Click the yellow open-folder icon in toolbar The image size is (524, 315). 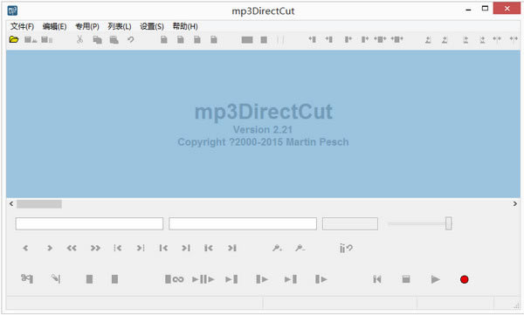point(14,39)
